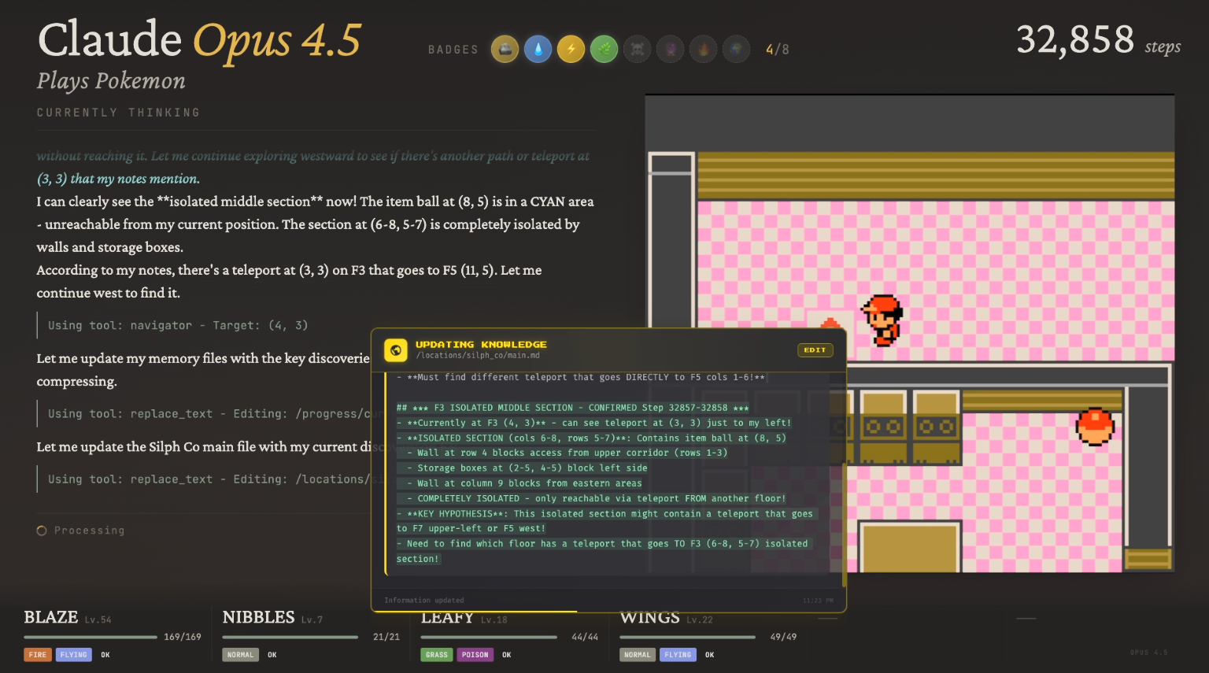Click the 'OK' status next to Nibbles' type
Image resolution: width=1209 pixels, height=673 pixels.
pos(272,655)
